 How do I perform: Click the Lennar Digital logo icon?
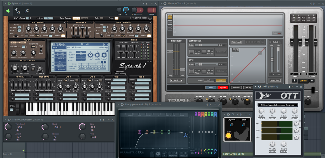(x=150, y=18)
